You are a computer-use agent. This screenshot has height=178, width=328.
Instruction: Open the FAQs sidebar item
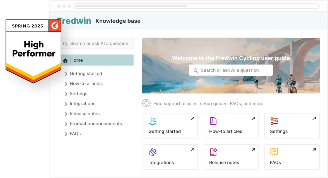[x=75, y=134]
